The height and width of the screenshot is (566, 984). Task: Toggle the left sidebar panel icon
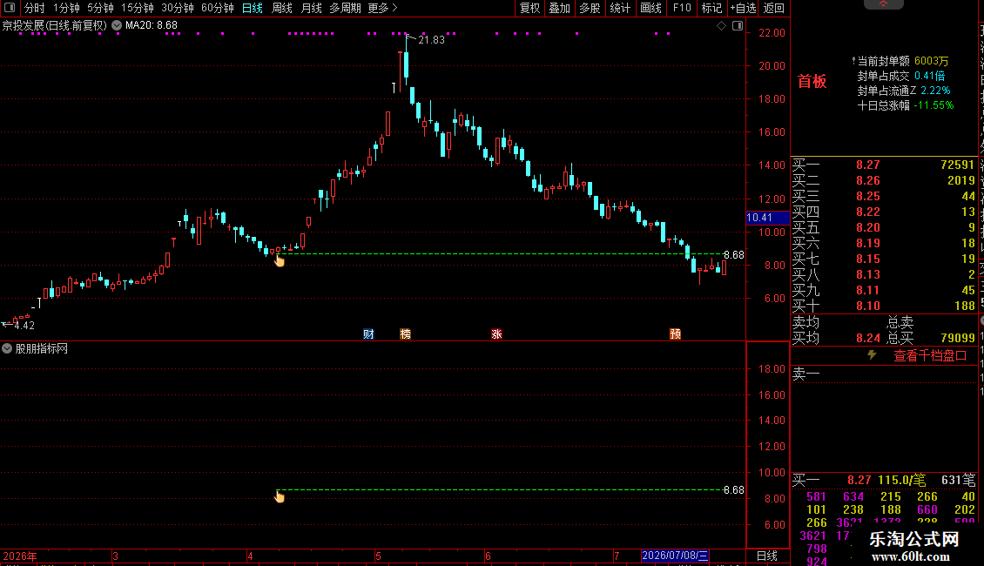tap(10, 8)
